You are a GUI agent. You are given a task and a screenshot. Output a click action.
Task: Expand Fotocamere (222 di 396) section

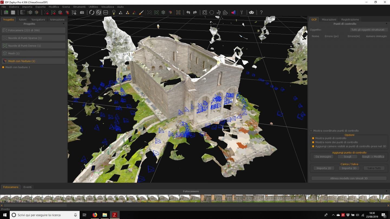click(34, 30)
